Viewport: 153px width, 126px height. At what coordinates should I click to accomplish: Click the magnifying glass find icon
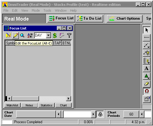click(x=22, y=35)
